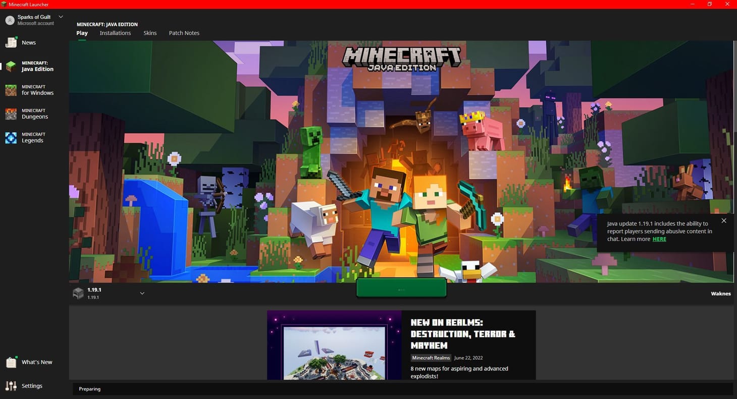Click the grass block version icon
Image resolution: width=737 pixels, height=399 pixels.
click(x=78, y=293)
